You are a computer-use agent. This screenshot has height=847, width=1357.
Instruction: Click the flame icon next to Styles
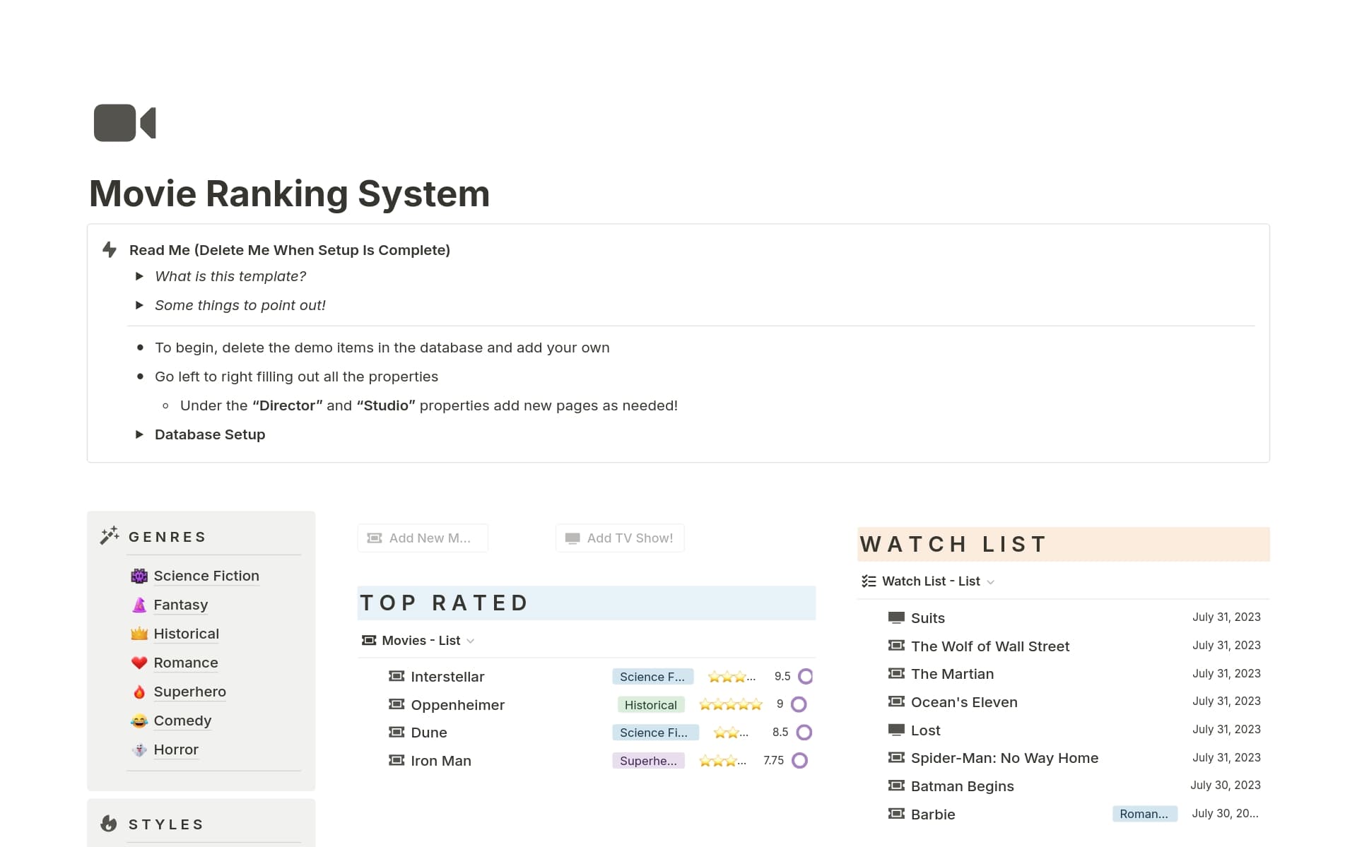click(109, 824)
